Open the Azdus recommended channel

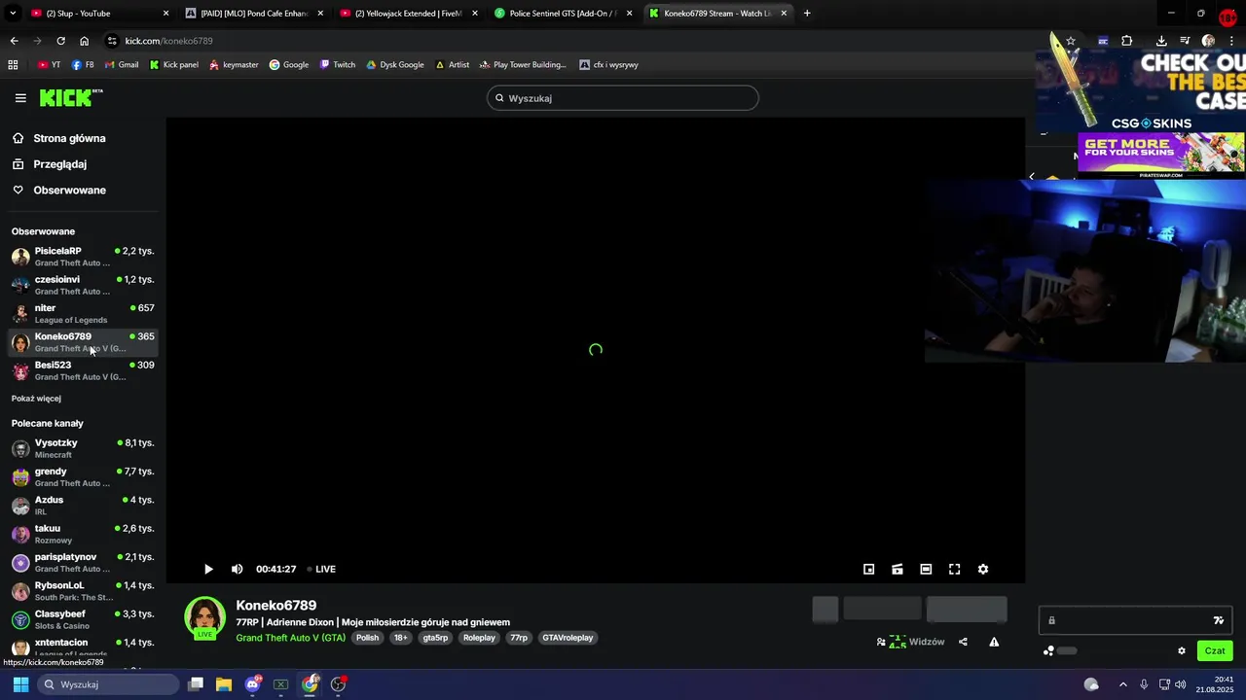pyautogui.click(x=83, y=506)
